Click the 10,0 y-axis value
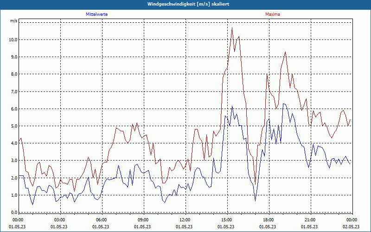Viewport: 371px width, 232px height. click(13, 39)
